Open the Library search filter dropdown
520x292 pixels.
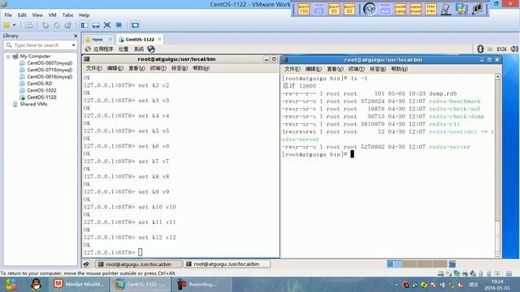tap(74, 45)
